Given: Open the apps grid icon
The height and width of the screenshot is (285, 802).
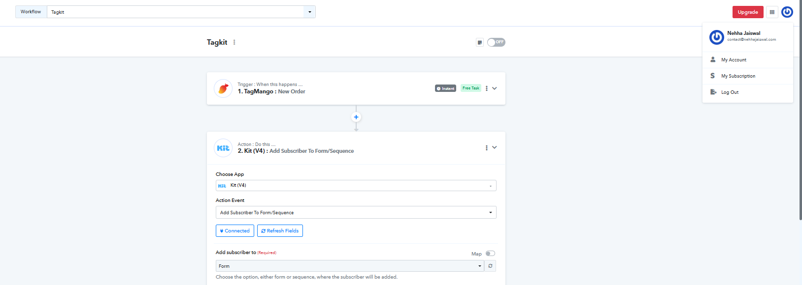Looking at the screenshot, I should pos(772,12).
